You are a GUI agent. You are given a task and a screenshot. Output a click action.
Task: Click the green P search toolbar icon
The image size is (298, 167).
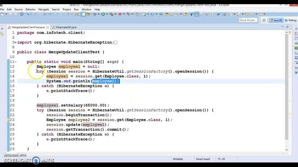[x=191, y=14]
